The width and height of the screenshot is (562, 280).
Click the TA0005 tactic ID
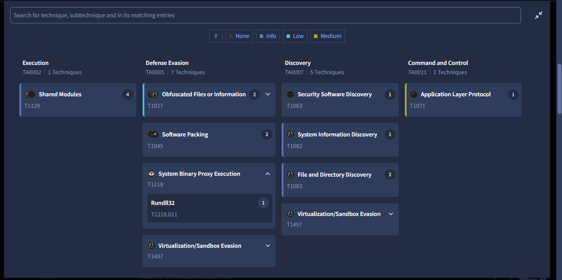[x=155, y=72]
